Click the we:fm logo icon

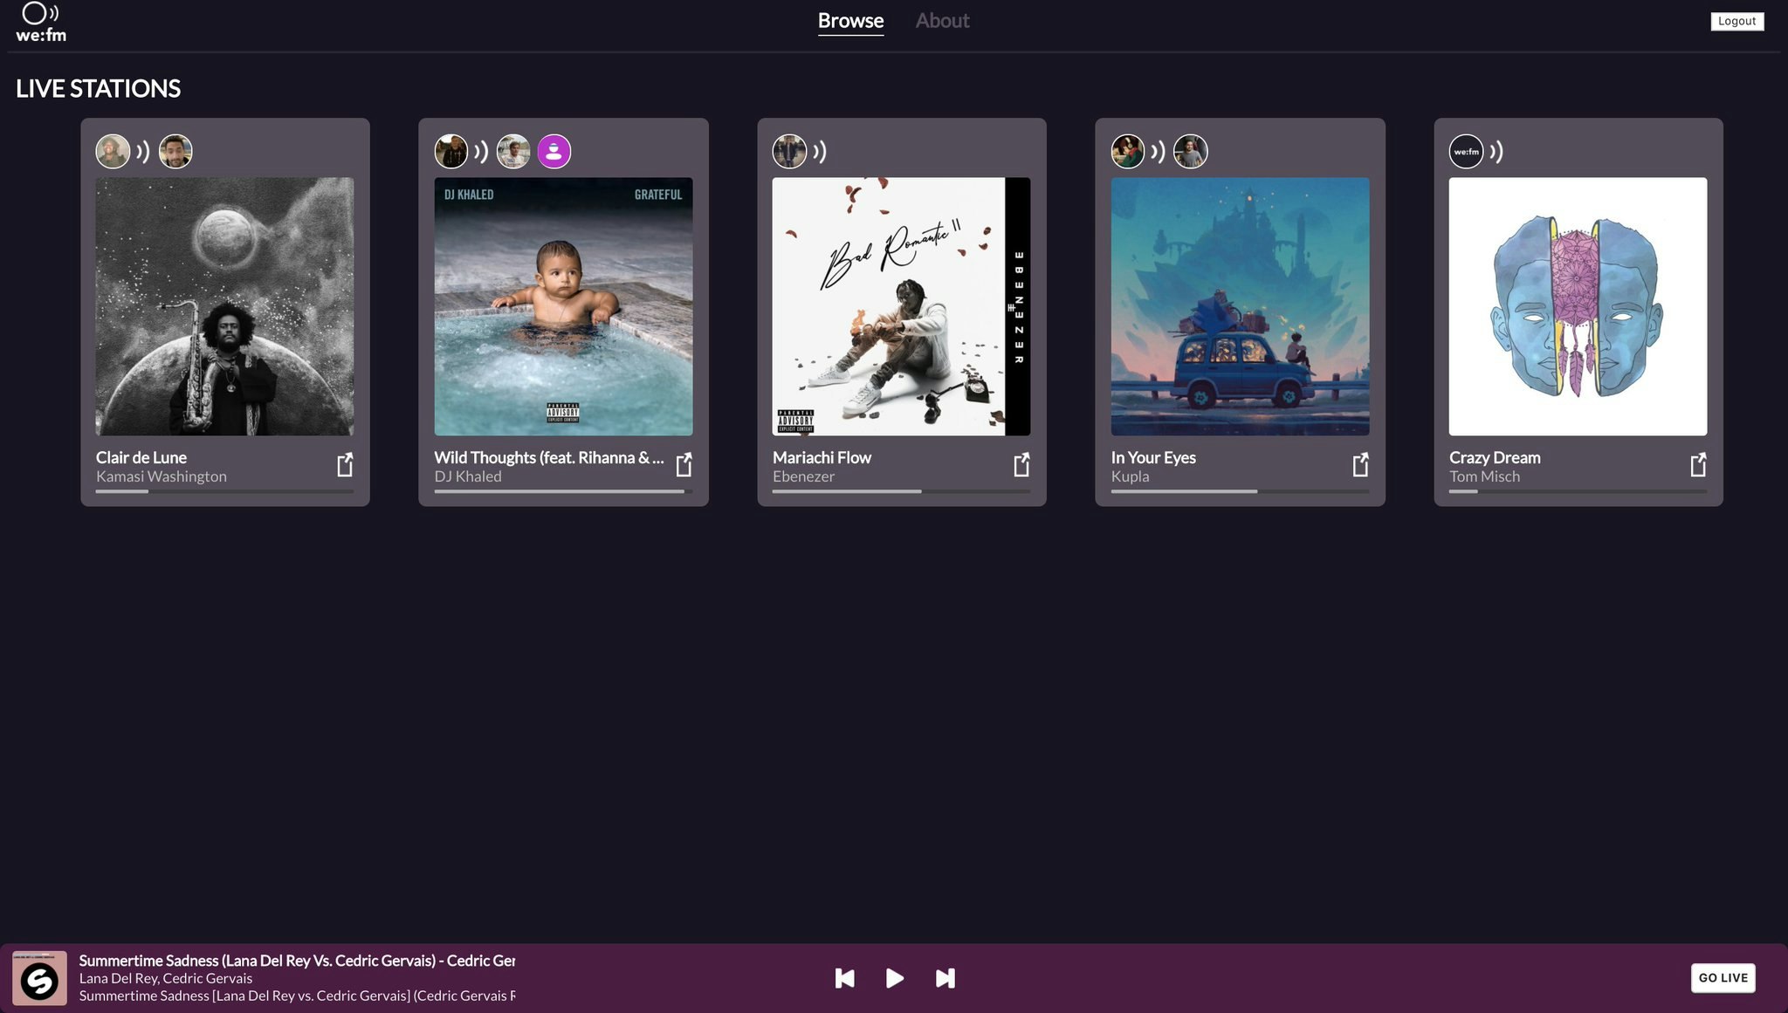pos(40,22)
